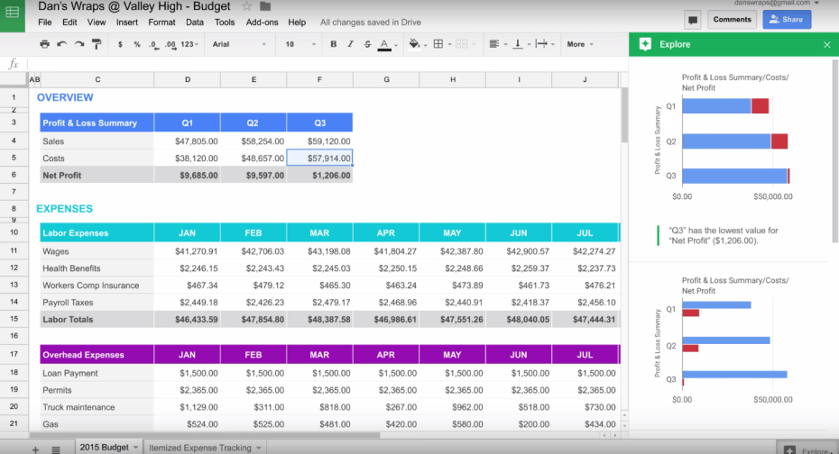The width and height of the screenshot is (839, 454).
Task: Open the Sheets home icon
Action: (12, 12)
